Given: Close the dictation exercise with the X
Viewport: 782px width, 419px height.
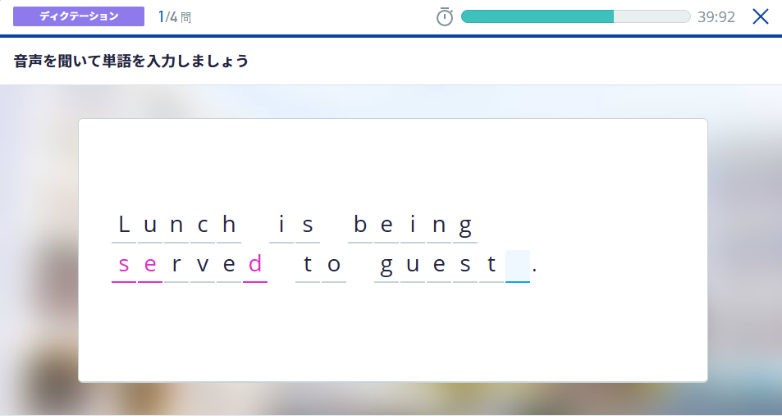Looking at the screenshot, I should 761,16.
